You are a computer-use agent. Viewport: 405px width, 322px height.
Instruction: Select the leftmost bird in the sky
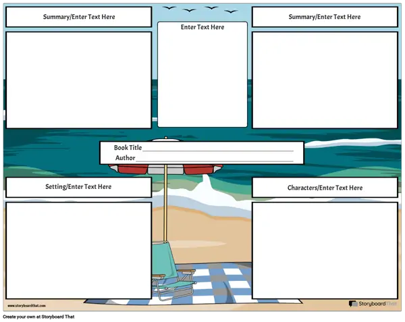click(169, 9)
